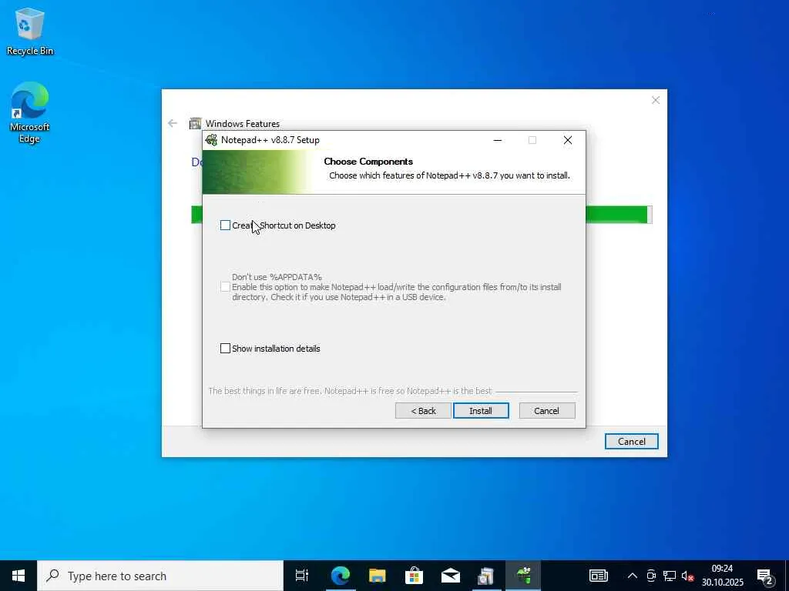Click the taskbar search box
This screenshot has width=789, height=591.
click(x=160, y=576)
